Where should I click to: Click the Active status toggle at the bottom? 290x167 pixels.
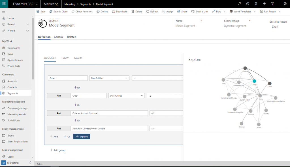click(x=40, y=164)
